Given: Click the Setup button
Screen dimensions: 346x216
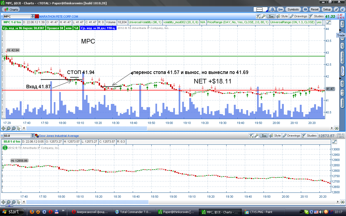Looking at the screenshot, I should 327,9.
